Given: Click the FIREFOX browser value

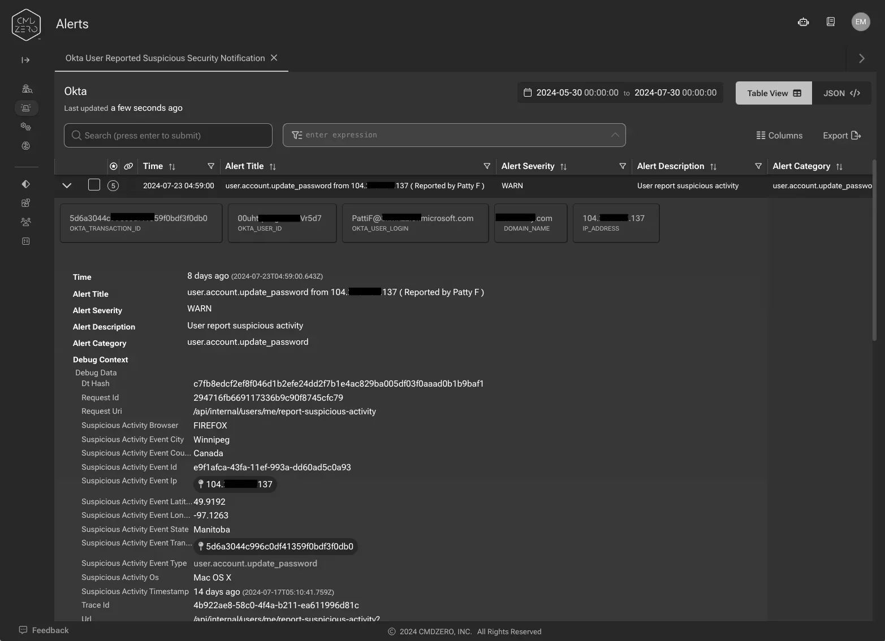Looking at the screenshot, I should (x=210, y=426).
